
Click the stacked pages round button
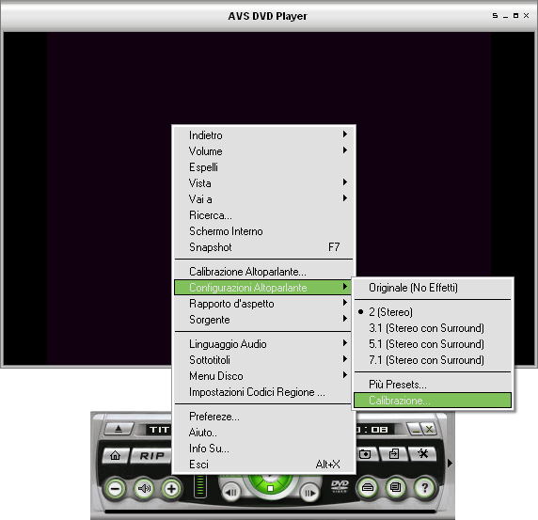[x=396, y=487]
